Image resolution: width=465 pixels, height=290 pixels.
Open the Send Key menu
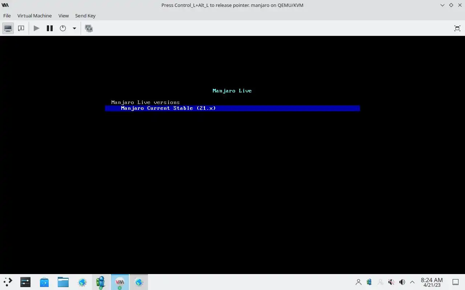pyautogui.click(x=85, y=16)
